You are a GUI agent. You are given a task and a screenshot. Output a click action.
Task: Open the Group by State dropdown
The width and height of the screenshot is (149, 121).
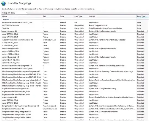(x=19, y=13)
